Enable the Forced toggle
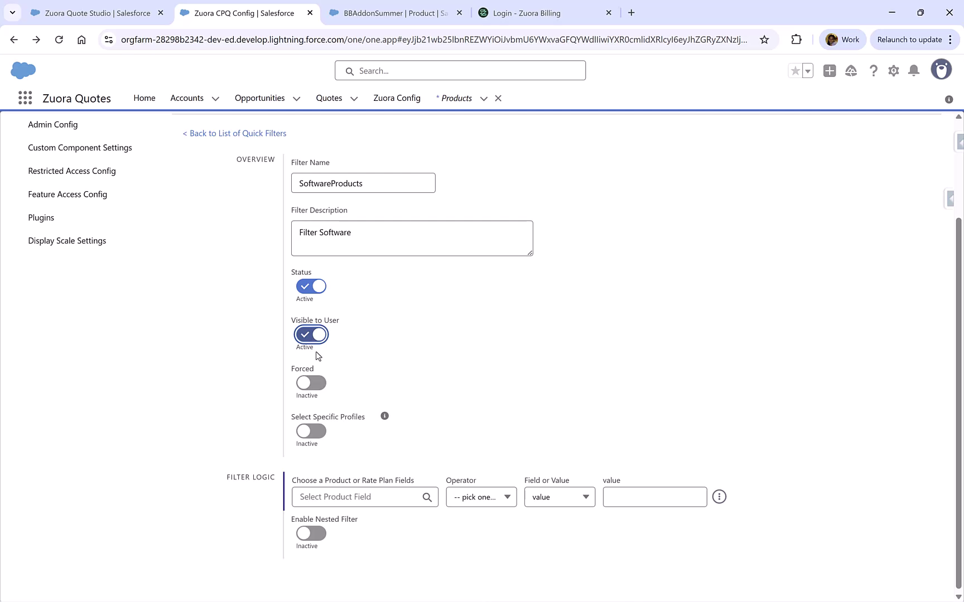The width and height of the screenshot is (964, 602). tap(311, 382)
